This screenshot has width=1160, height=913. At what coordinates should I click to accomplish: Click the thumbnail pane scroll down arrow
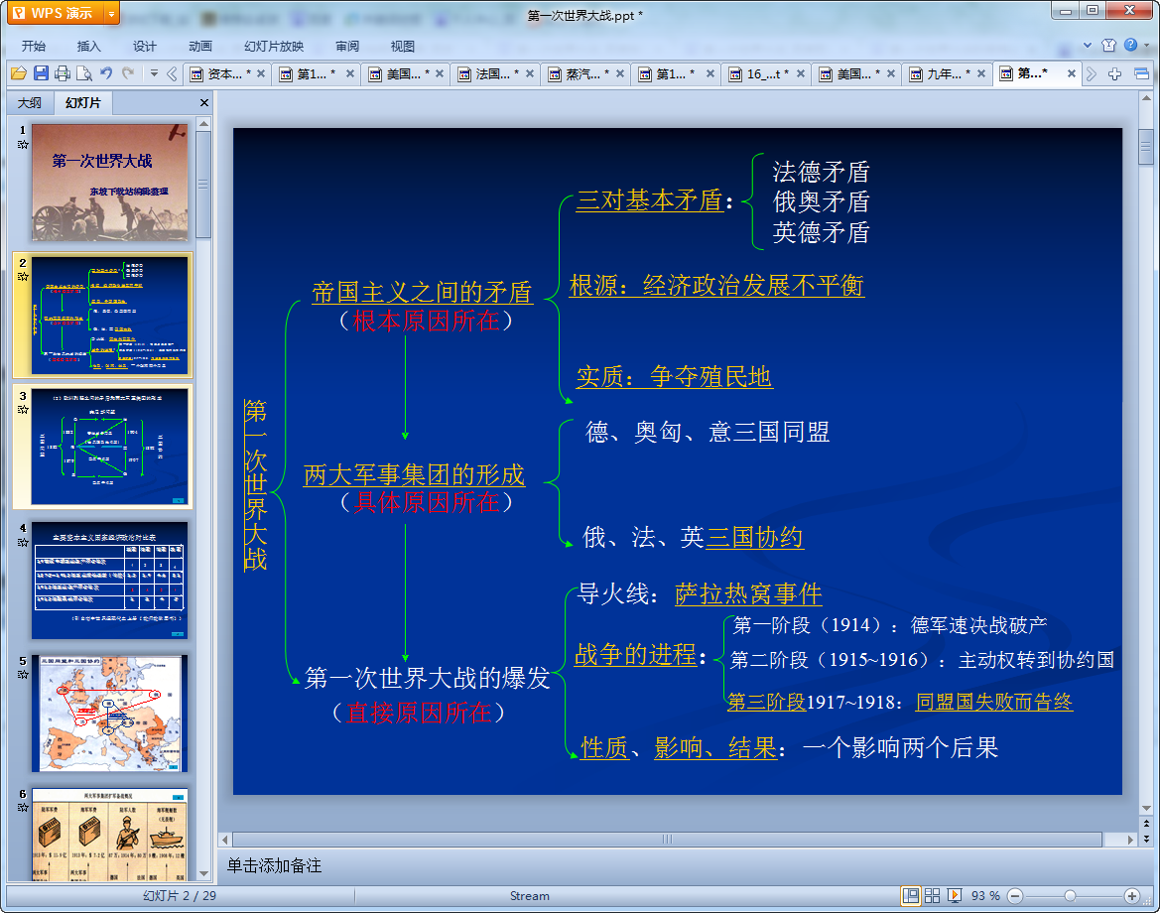[204, 873]
